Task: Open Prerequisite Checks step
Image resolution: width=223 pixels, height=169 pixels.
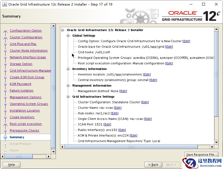Action: [x=24, y=130]
